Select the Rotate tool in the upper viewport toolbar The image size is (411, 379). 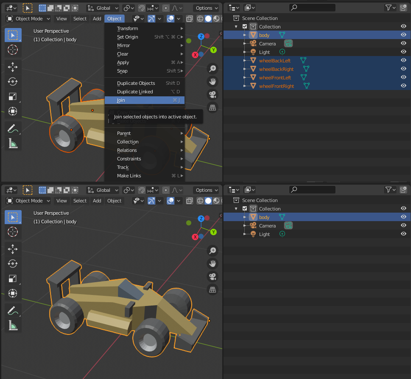tap(13, 81)
